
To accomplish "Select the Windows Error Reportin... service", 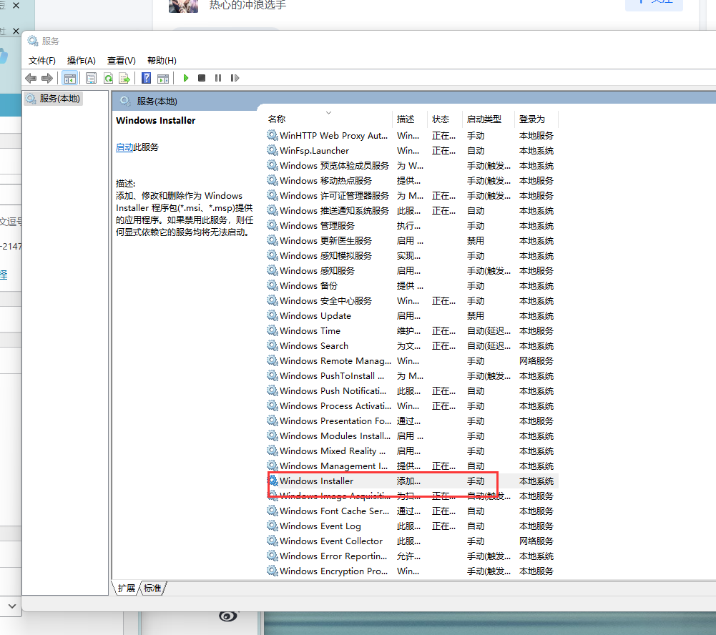I will tap(412, 556).
